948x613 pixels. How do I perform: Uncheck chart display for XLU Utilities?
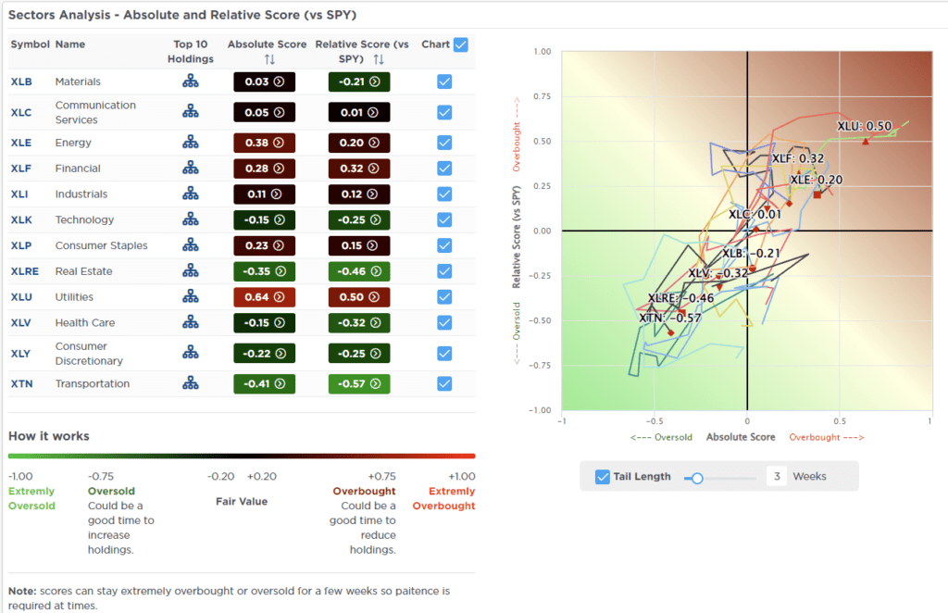(x=444, y=297)
